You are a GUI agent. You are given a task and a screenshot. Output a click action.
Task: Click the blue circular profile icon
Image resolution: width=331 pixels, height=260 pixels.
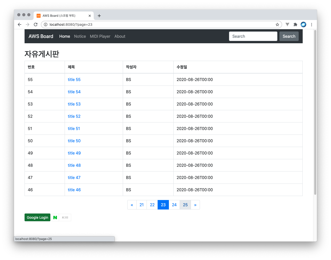pos(303,24)
